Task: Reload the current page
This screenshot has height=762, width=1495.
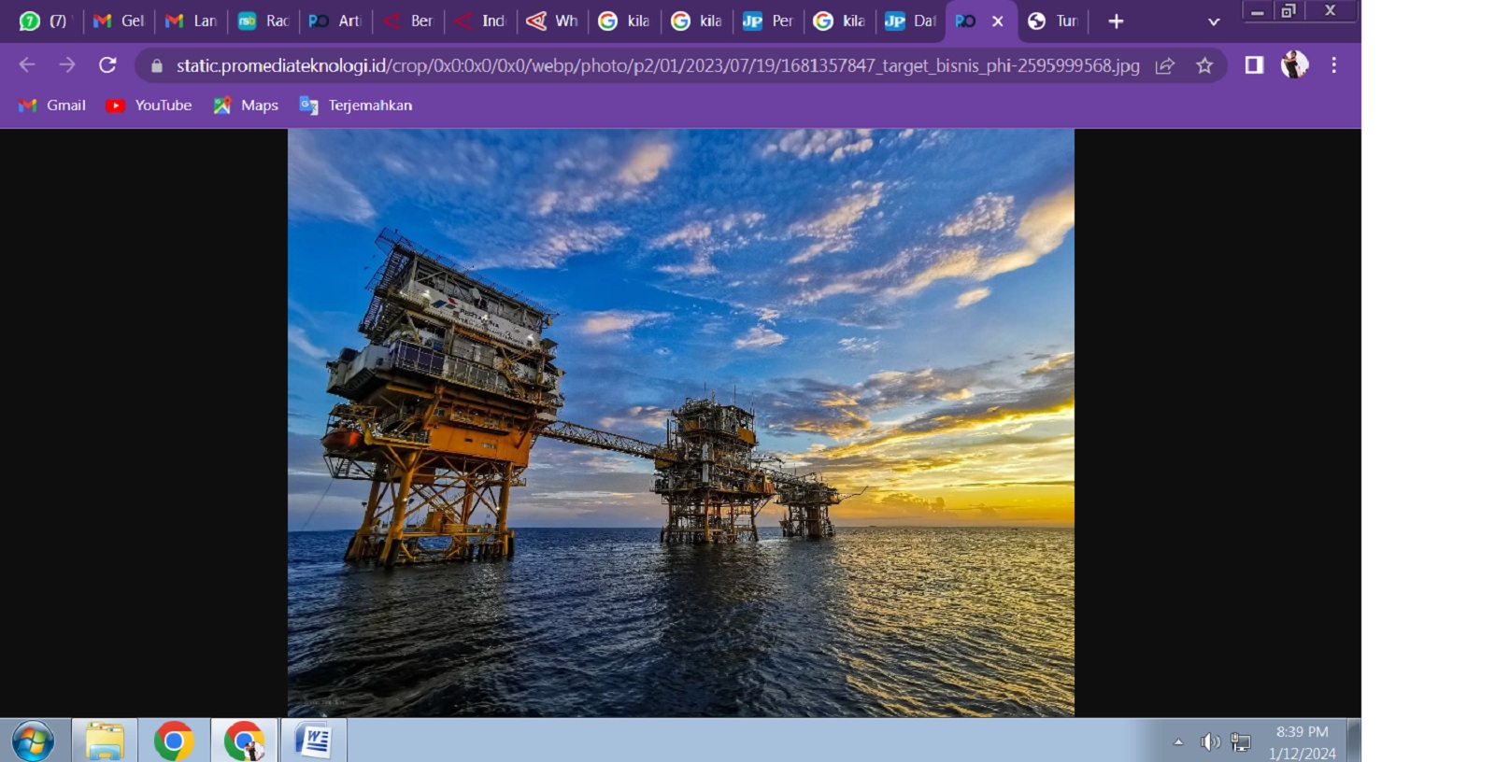Action: [x=107, y=65]
